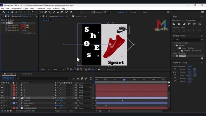
Task: Hide the Shape Layer 1 layer
Action: pyautogui.click(x=2, y=103)
